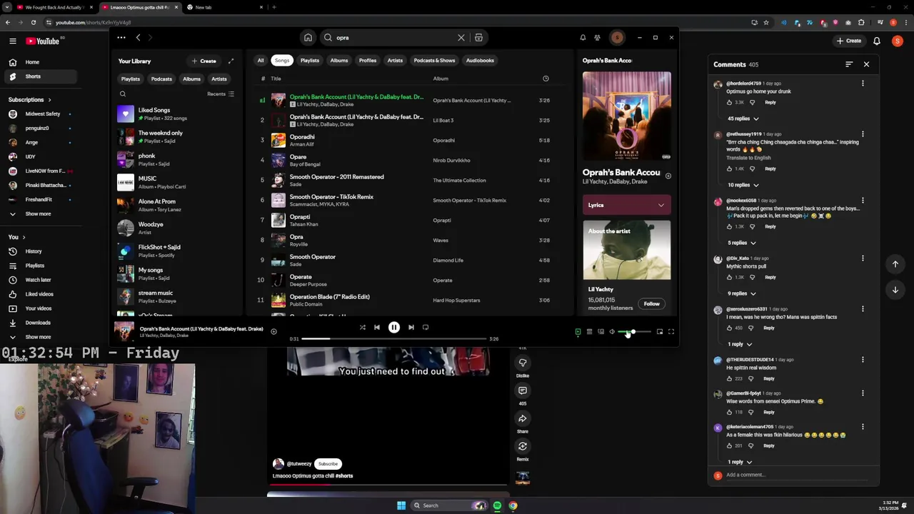The width and height of the screenshot is (914, 514).
Task: Select Audiobooks filter
Action: [x=480, y=61]
